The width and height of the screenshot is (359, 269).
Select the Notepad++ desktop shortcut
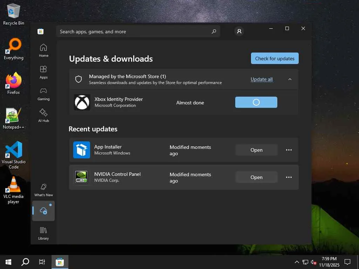[x=14, y=118]
